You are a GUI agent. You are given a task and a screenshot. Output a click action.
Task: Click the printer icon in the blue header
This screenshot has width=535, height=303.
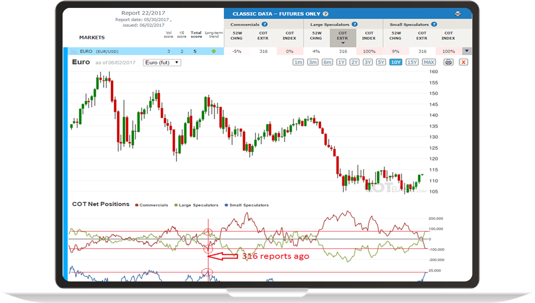457,14
